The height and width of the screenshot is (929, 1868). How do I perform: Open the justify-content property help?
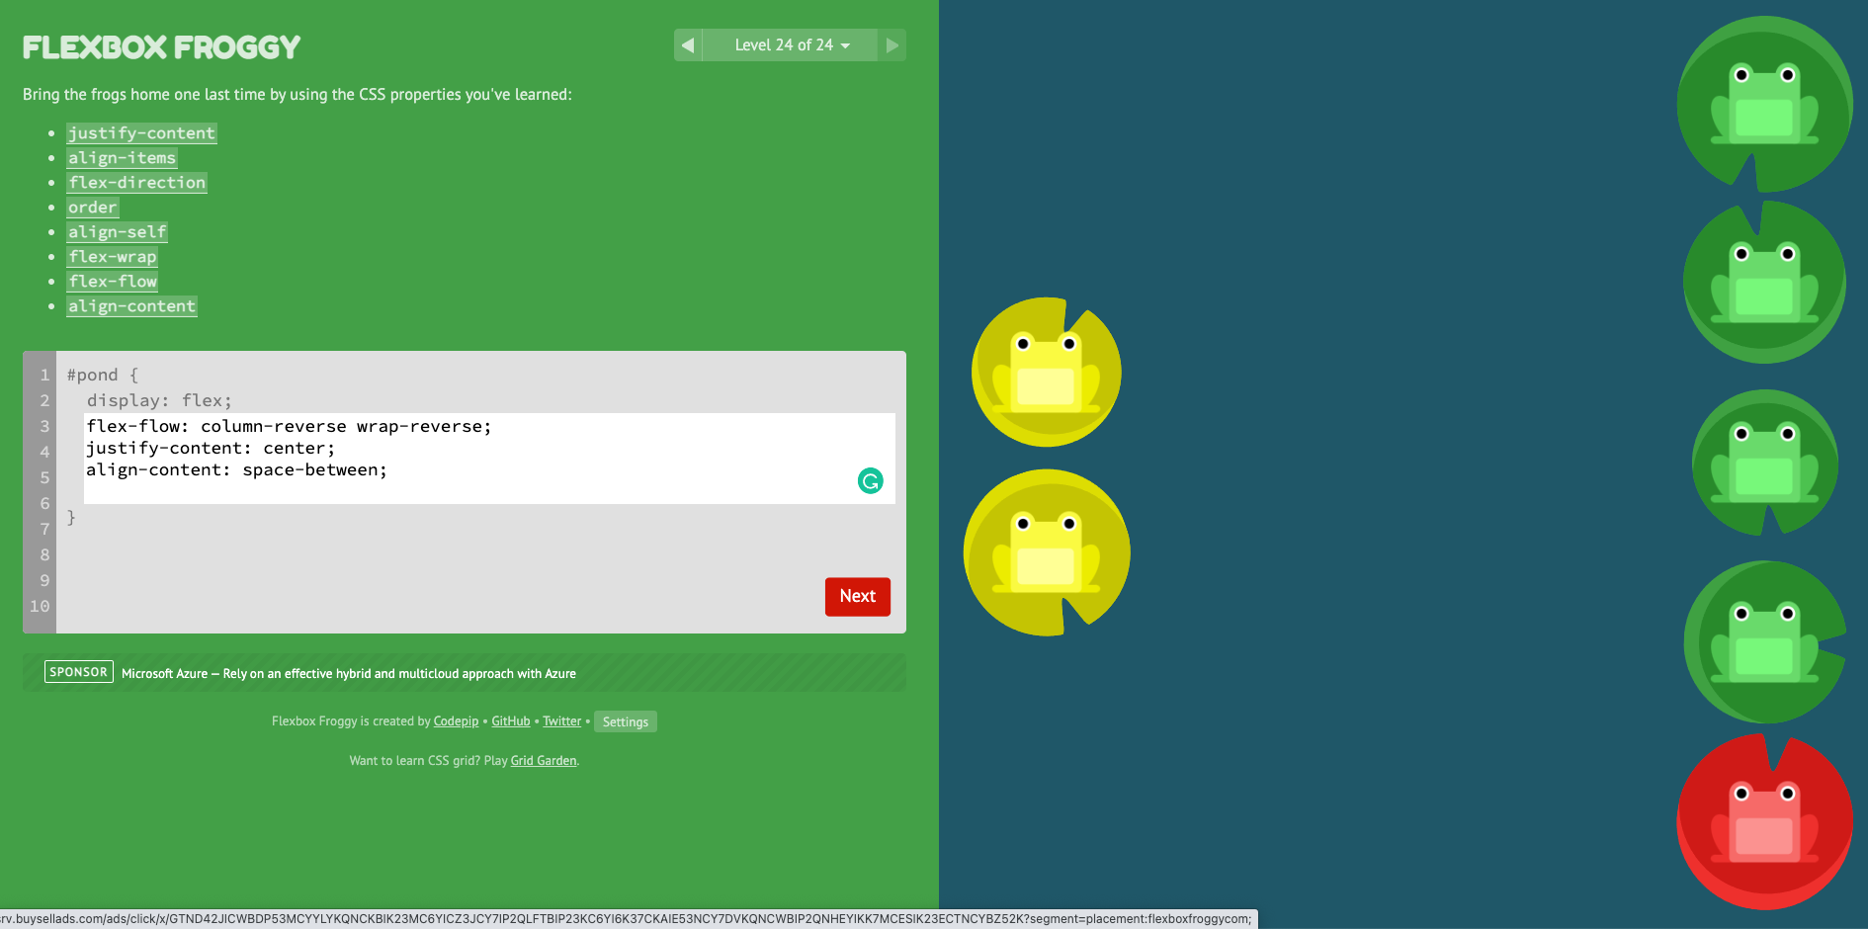[141, 133]
